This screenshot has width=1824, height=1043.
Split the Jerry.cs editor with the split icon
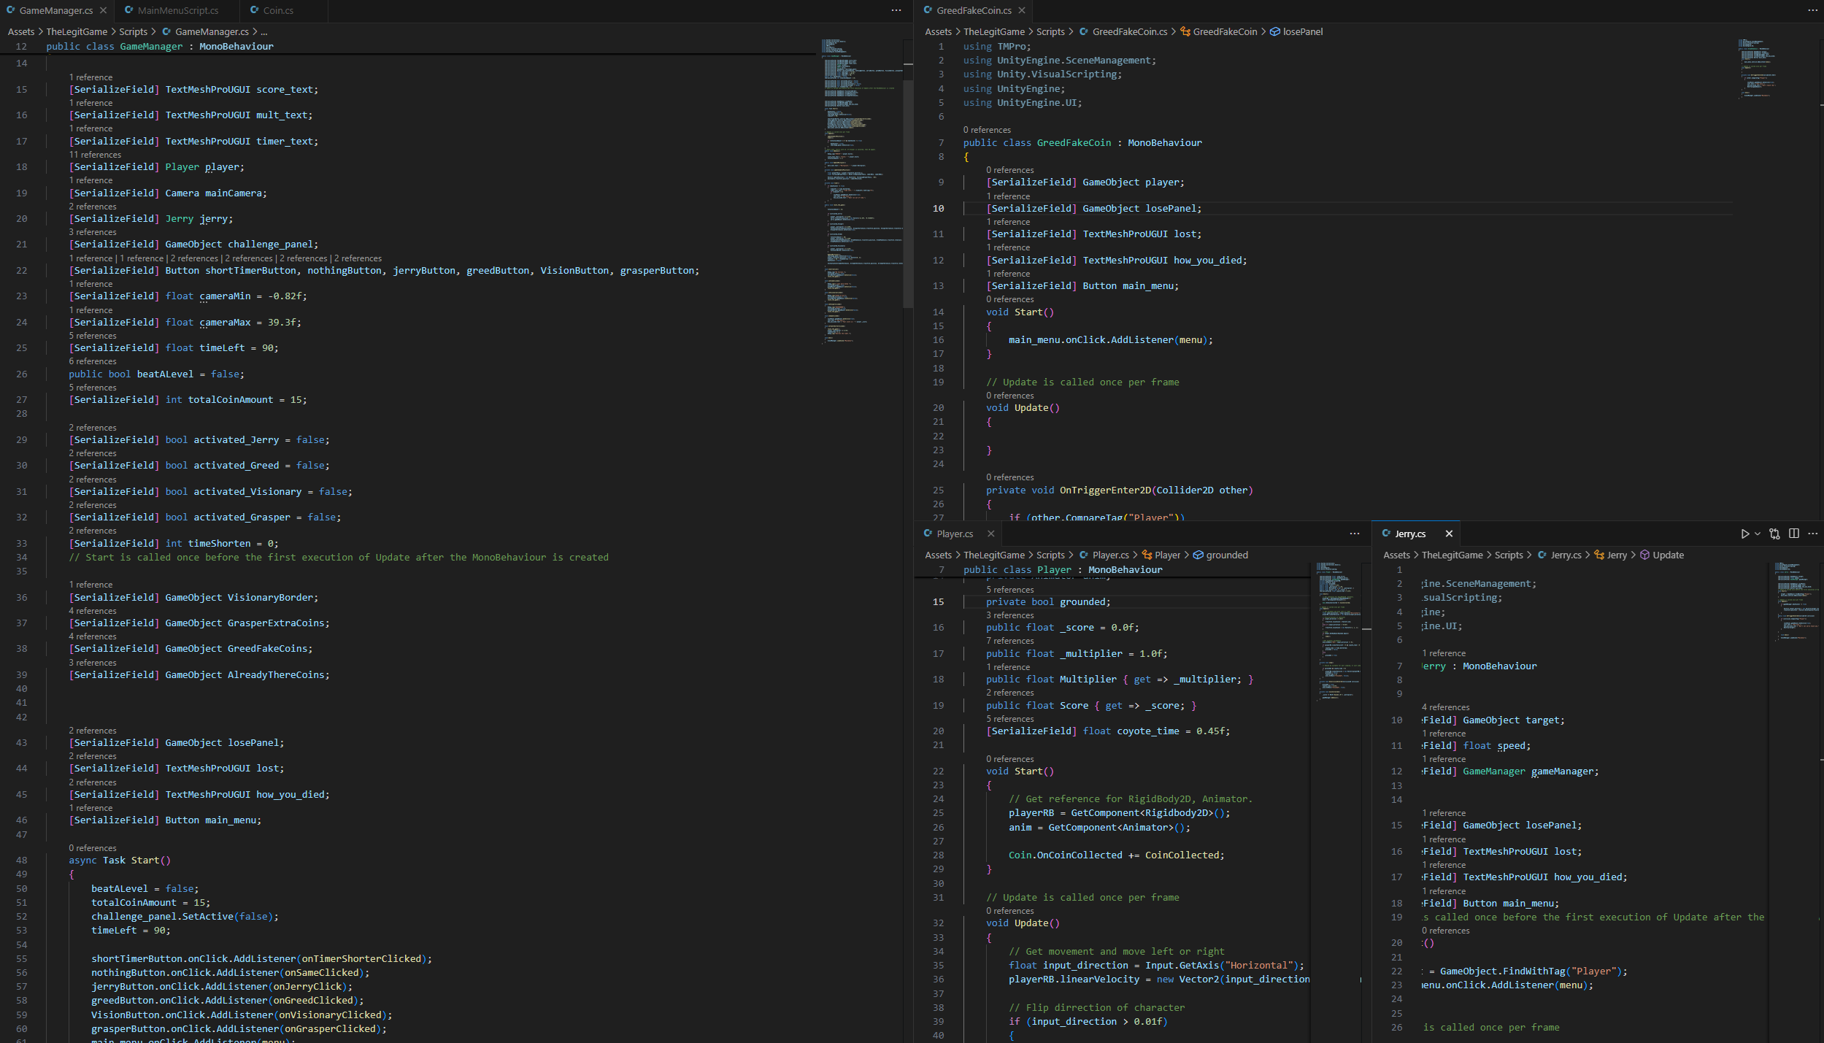click(x=1794, y=534)
